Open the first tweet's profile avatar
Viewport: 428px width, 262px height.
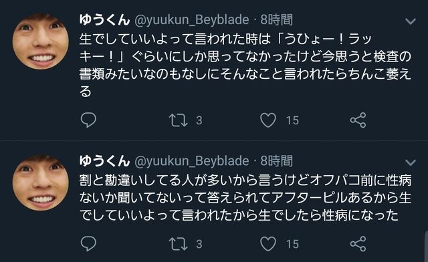tap(41, 41)
